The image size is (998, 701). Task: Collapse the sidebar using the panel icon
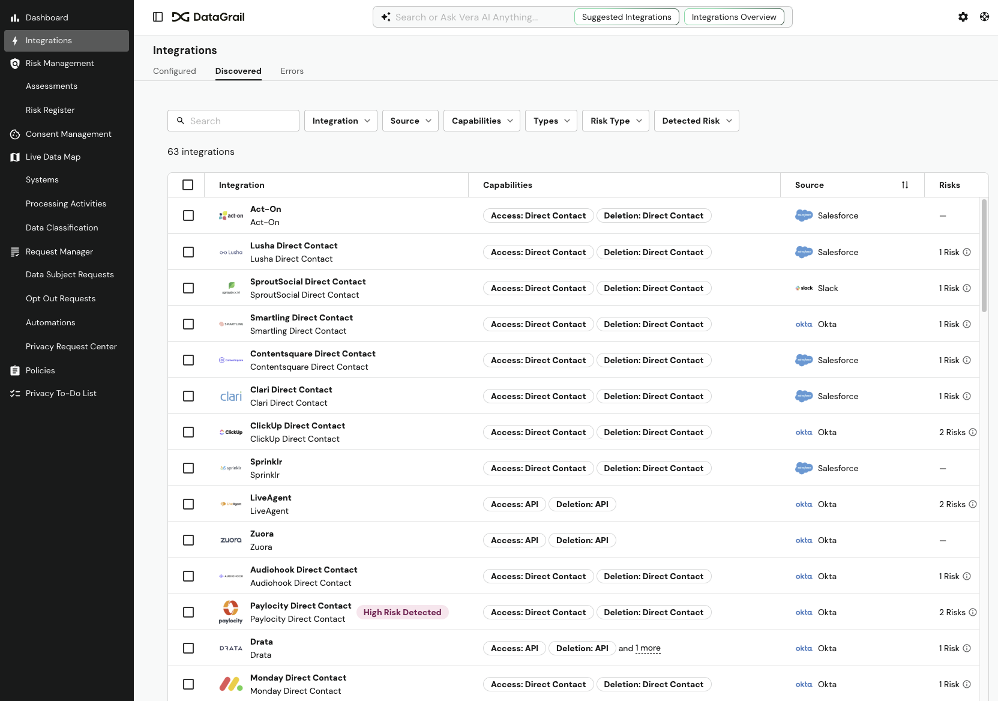click(x=158, y=17)
